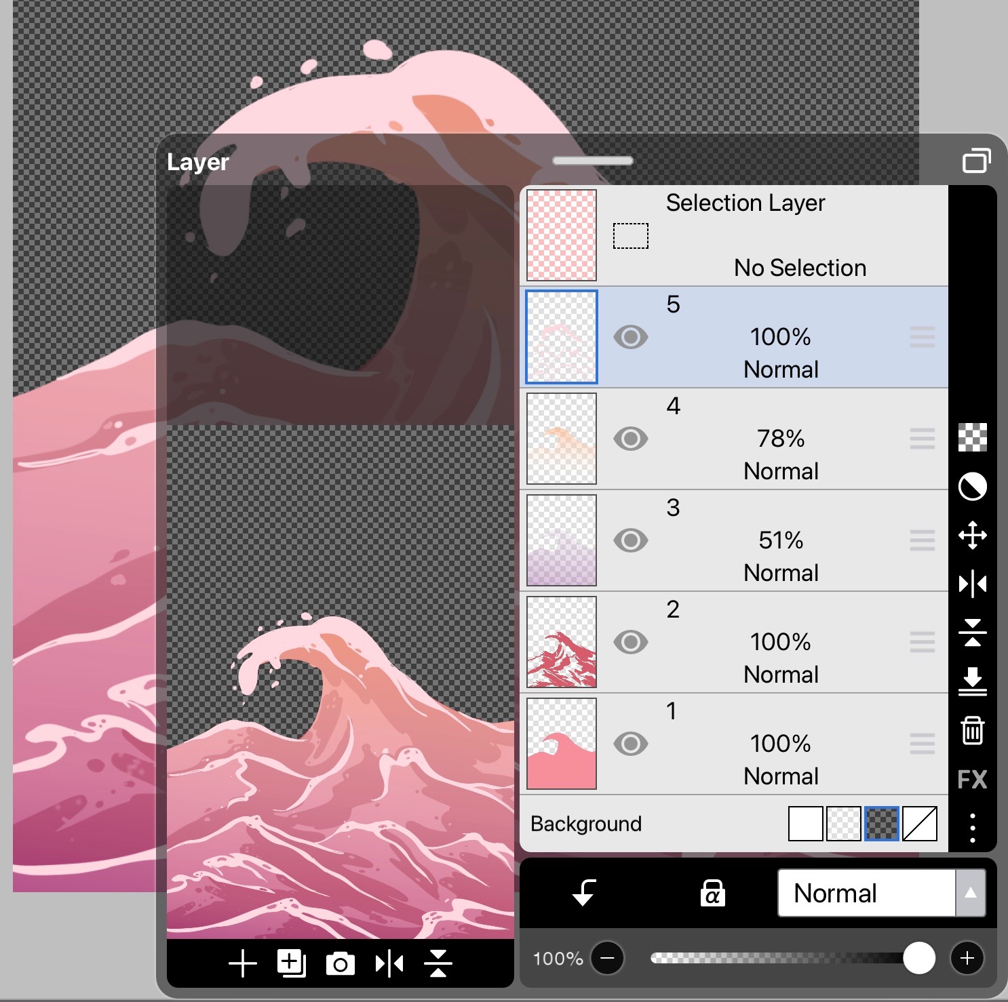Flip canvas vertically in preview toolbar
The width and height of the screenshot is (1008, 1002).
pos(438,963)
